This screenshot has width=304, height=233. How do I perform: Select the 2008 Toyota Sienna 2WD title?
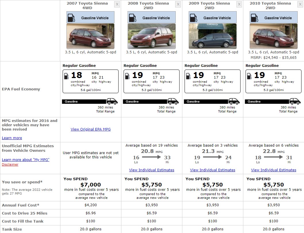[148, 6]
